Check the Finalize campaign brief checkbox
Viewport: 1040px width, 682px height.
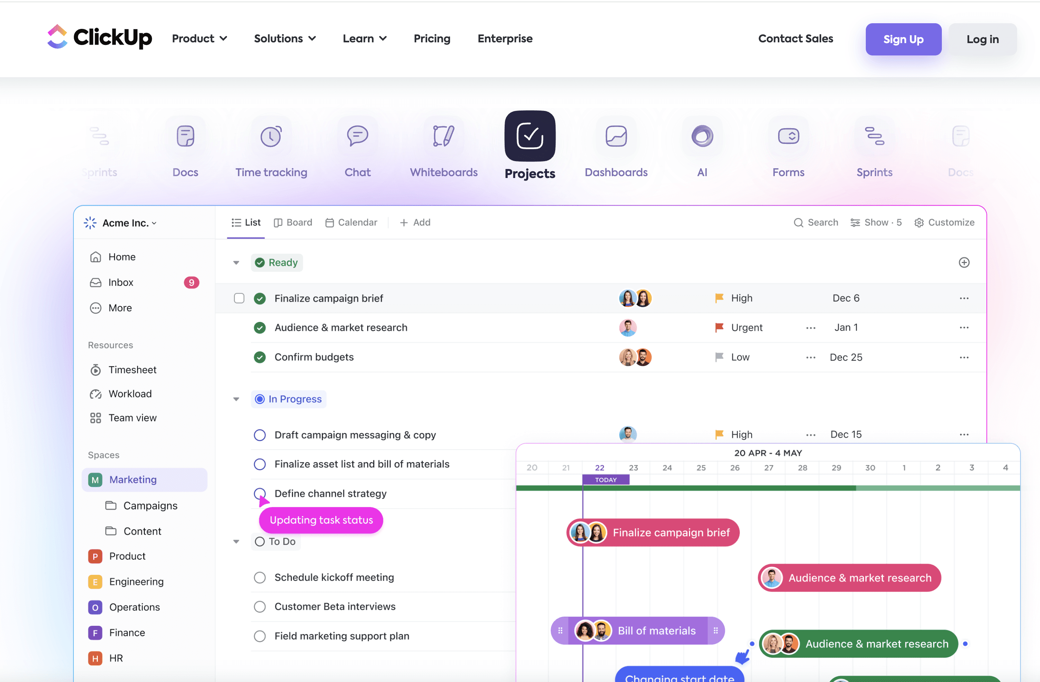pyautogui.click(x=239, y=298)
